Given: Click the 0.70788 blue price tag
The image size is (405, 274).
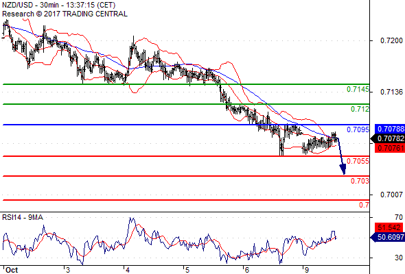Looking at the screenshot, I should [389, 129].
